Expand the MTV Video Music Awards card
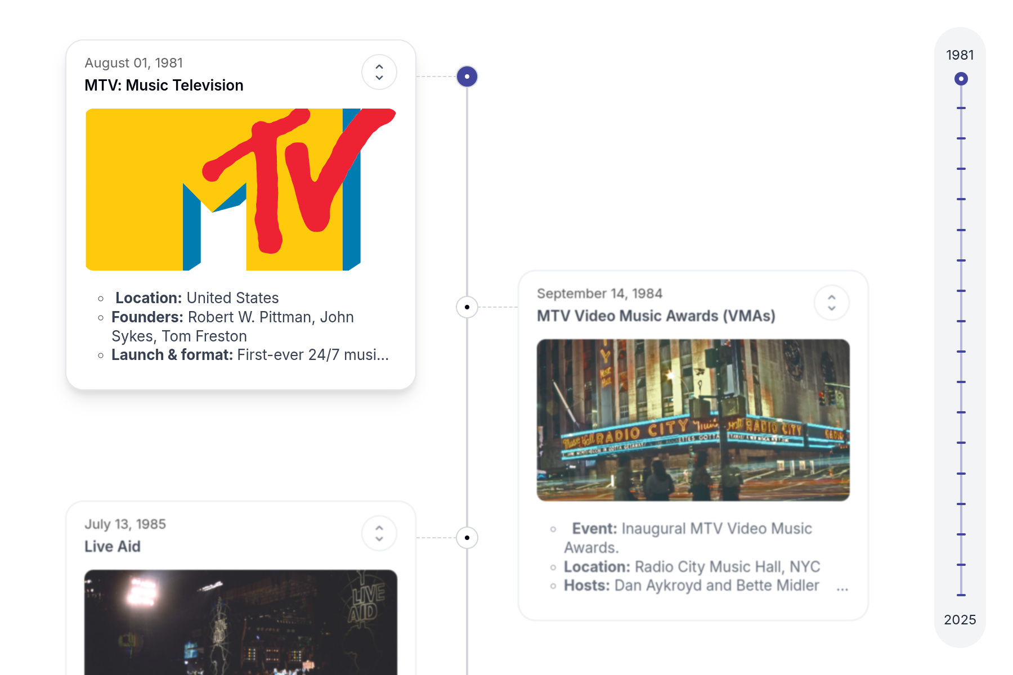 pos(832,303)
